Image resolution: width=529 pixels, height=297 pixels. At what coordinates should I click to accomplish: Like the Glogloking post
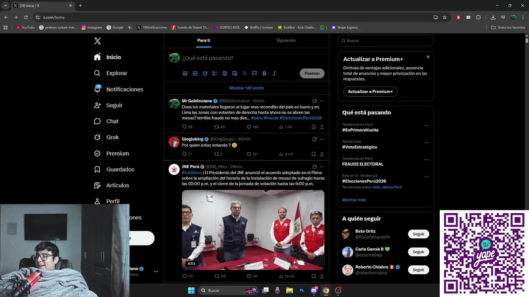(x=249, y=154)
